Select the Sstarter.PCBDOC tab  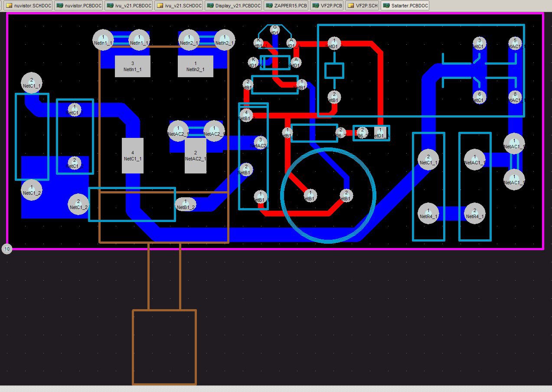[406, 6]
